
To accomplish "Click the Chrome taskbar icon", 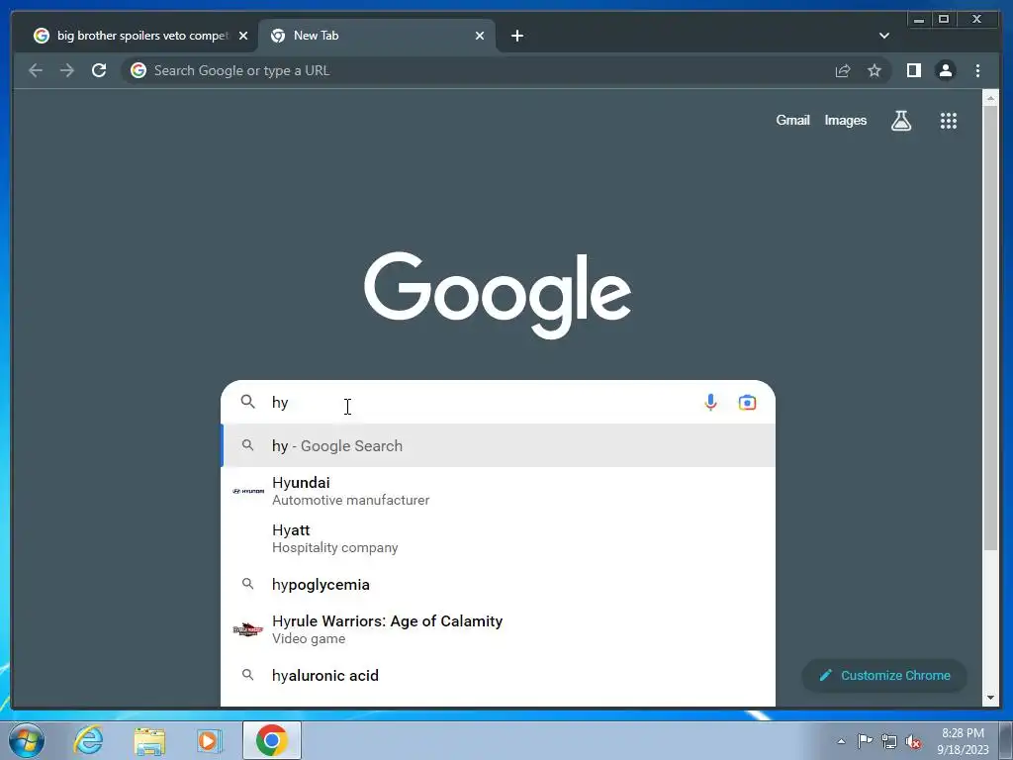I will click(x=271, y=740).
